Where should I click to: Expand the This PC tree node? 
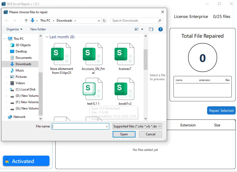[4, 39]
